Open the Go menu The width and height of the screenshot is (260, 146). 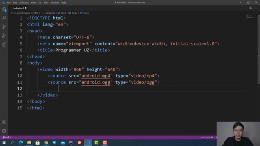(x=40, y=3)
